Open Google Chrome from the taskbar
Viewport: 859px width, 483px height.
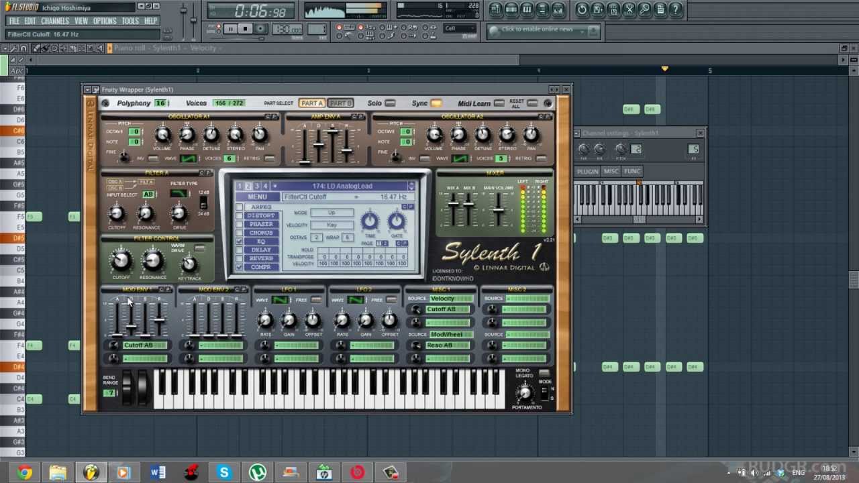click(x=25, y=472)
